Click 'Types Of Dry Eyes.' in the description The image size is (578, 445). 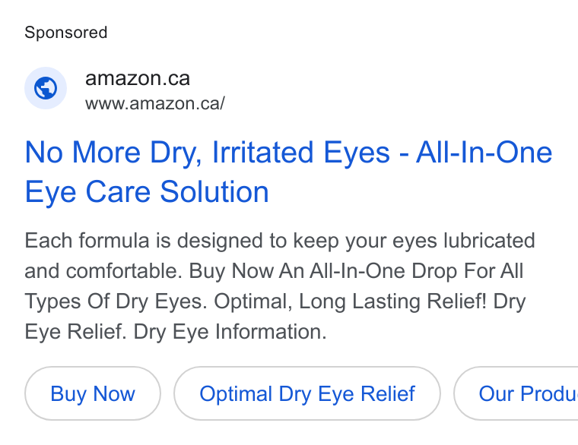(116, 301)
